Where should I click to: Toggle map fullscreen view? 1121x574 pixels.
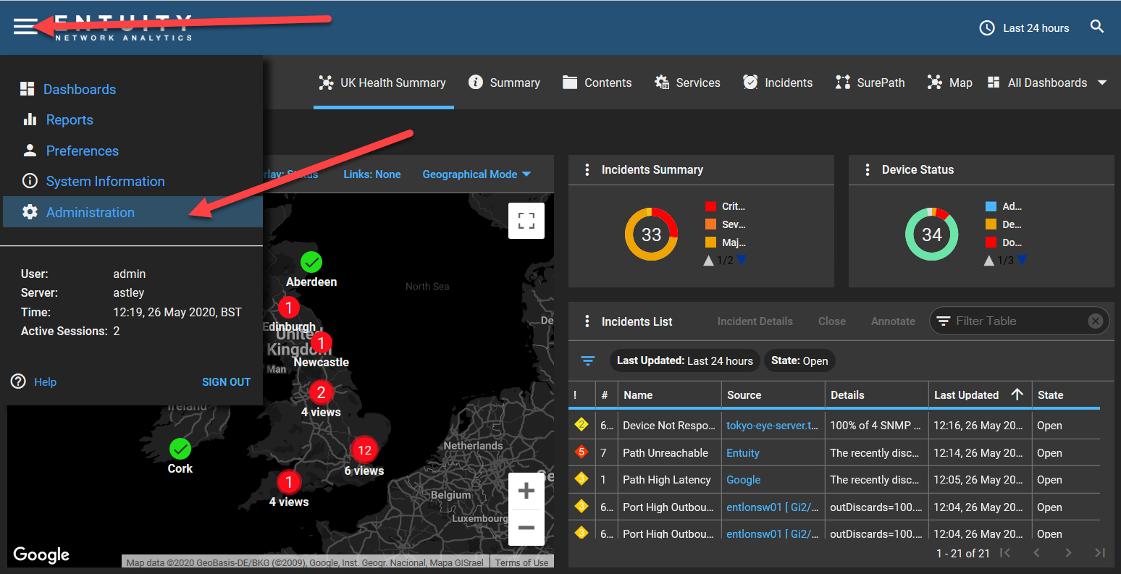pos(526,221)
